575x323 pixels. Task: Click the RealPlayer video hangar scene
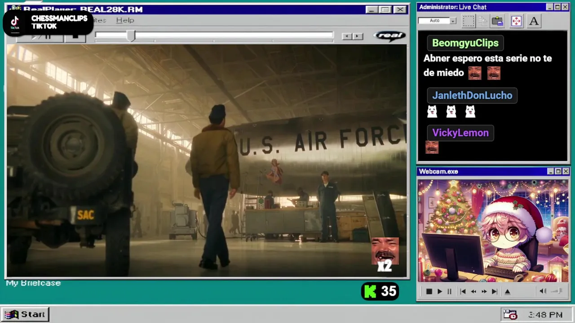coord(207,161)
